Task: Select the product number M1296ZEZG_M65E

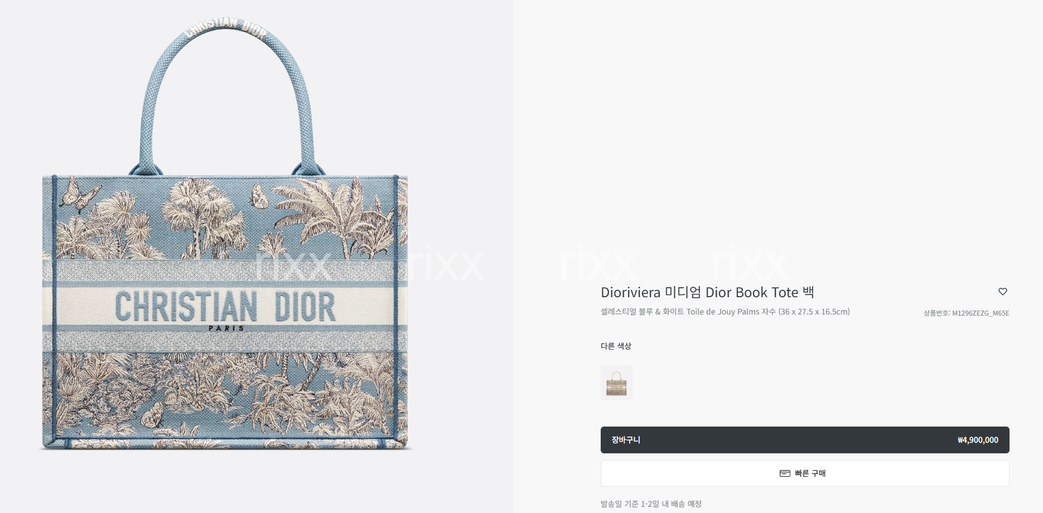Action: point(967,313)
